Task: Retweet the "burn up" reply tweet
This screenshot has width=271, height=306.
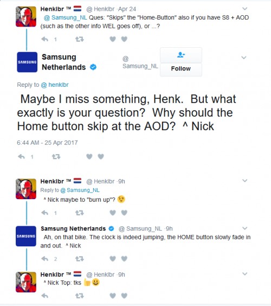Action: 80,213
